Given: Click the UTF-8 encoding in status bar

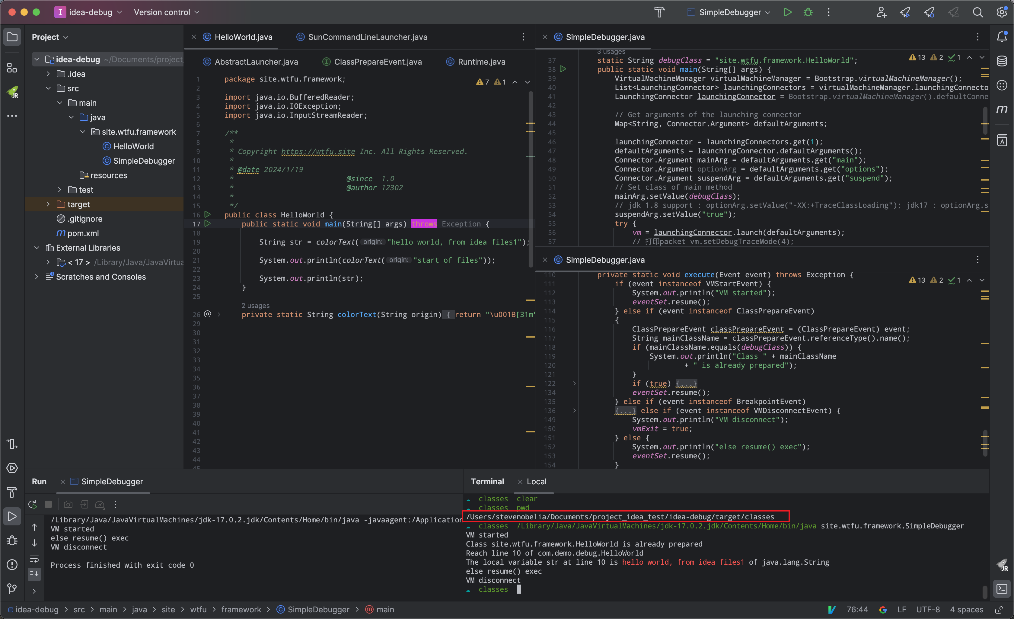Looking at the screenshot, I should (x=928, y=610).
